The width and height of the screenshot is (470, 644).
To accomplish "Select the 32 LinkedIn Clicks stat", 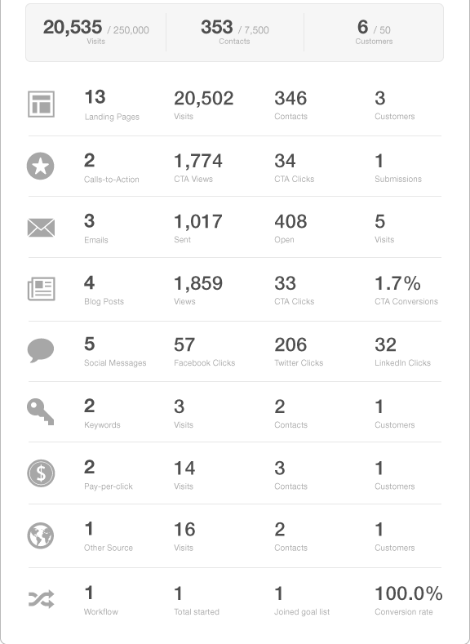I will click(402, 352).
